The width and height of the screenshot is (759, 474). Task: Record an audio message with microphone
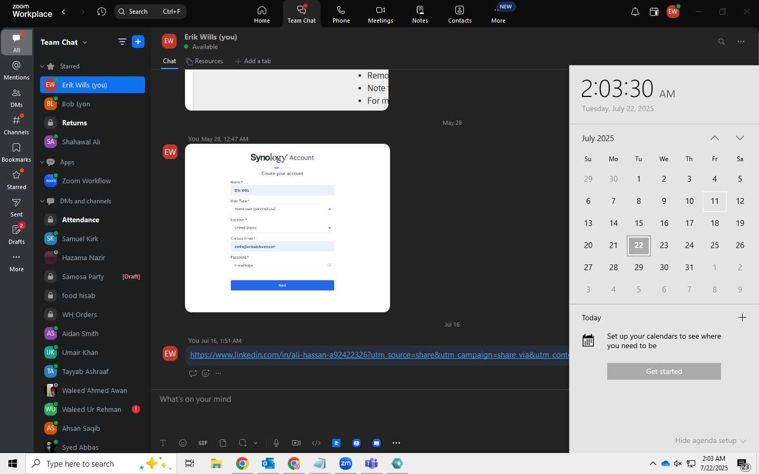click(x=276, y=443)
